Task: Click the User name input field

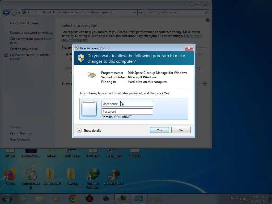Action: pos(127,104)
